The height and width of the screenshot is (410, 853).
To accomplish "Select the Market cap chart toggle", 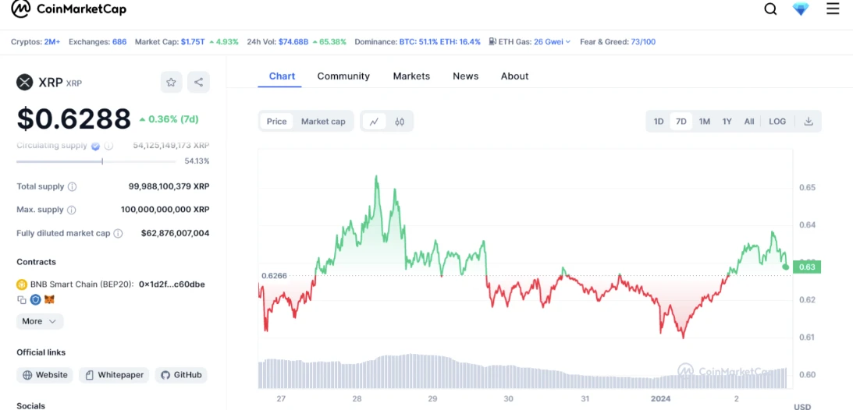I will [x=323, y=122].
